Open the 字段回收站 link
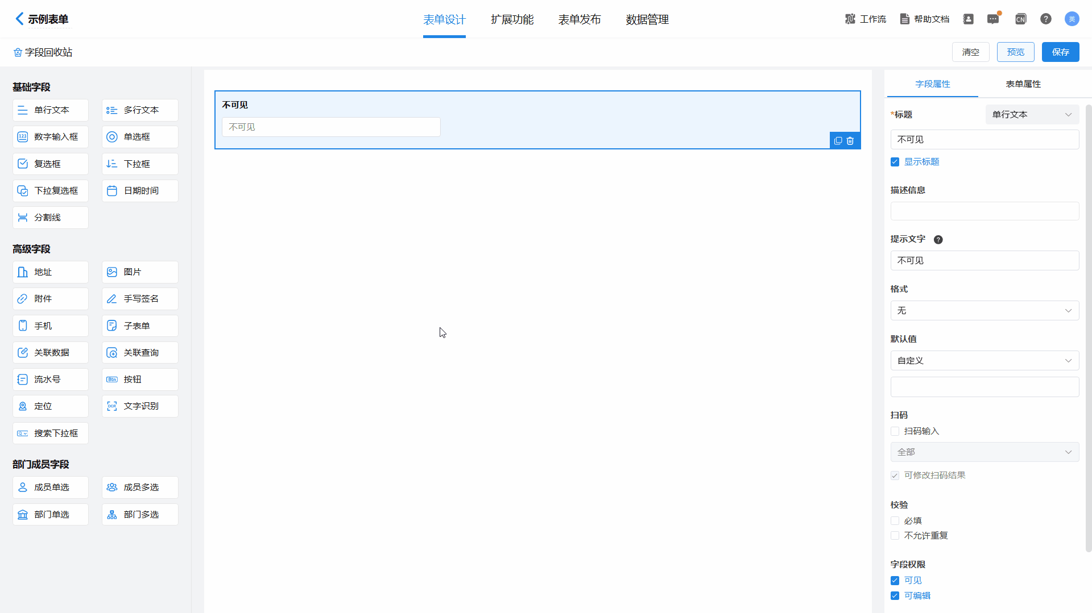The image size is (1092, 613). pos(43,52)
